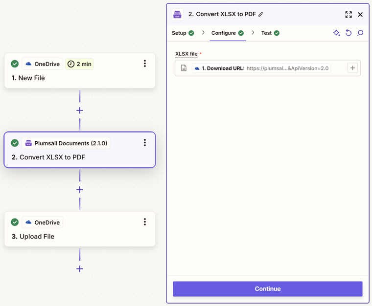Switch to the Configure tab
372x306 pixels.
(x=228, y=33)
